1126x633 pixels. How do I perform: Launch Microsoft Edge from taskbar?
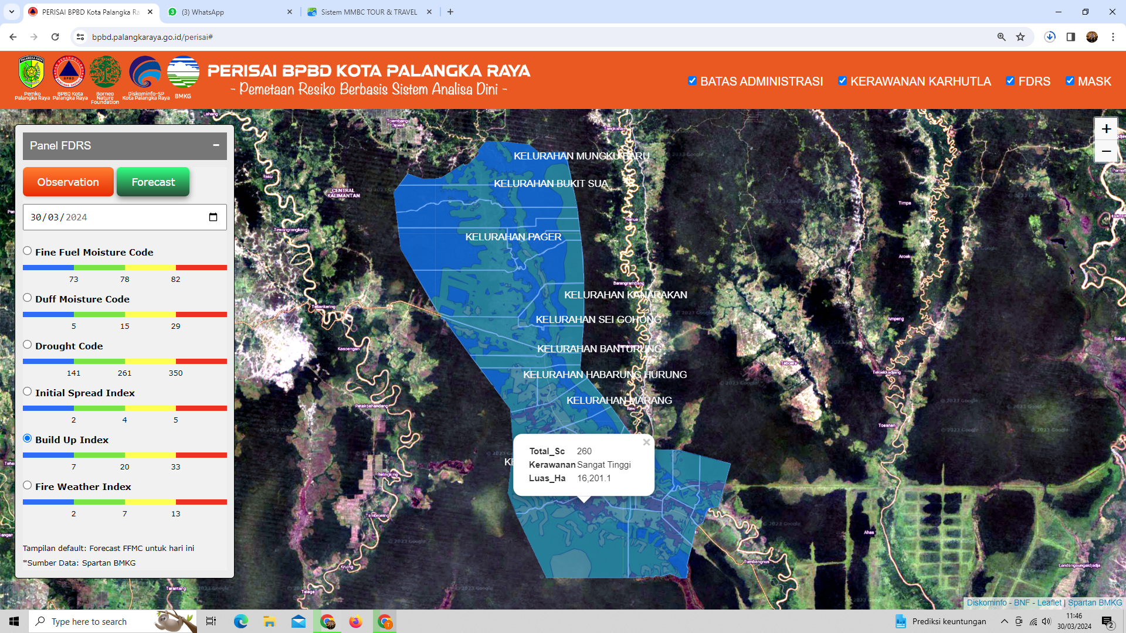240,621
